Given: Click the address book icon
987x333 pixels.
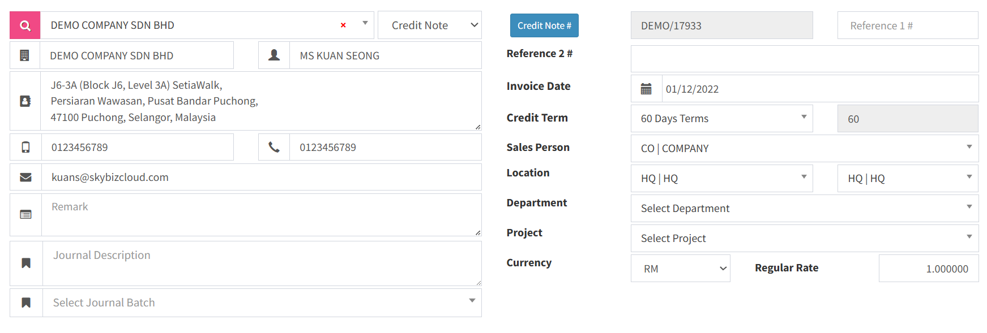Looking at the screenshot, I should click(x=25, y=101).
